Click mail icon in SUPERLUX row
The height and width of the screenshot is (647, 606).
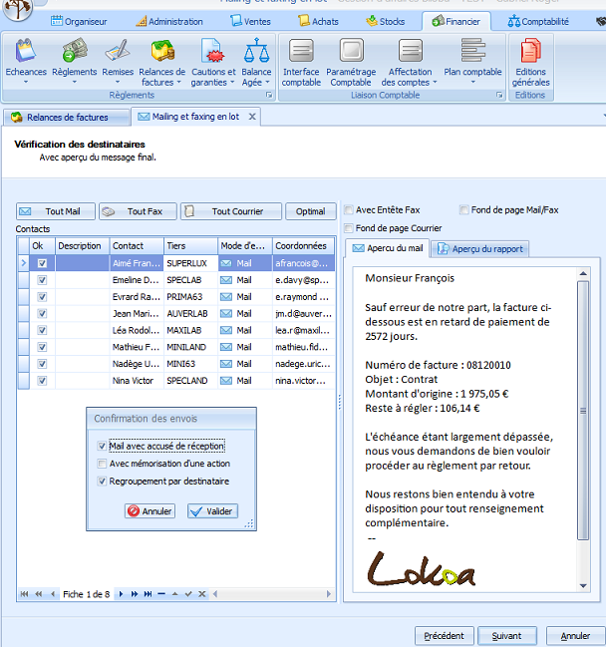click(225, 263)
